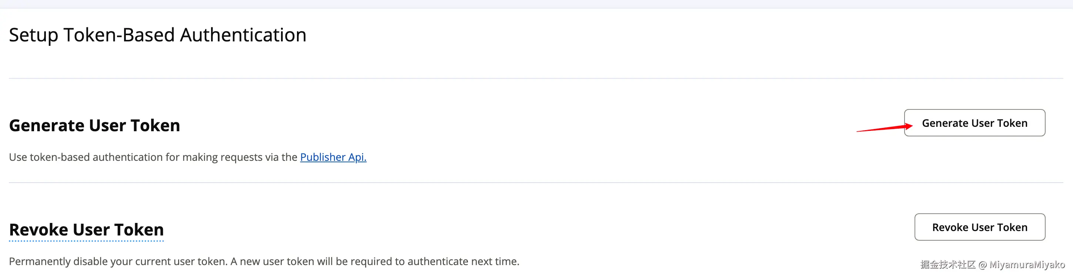Click the Setup Token-Based Authentication page title
This screenshot has height=278, width=1073.
[157, 35]
